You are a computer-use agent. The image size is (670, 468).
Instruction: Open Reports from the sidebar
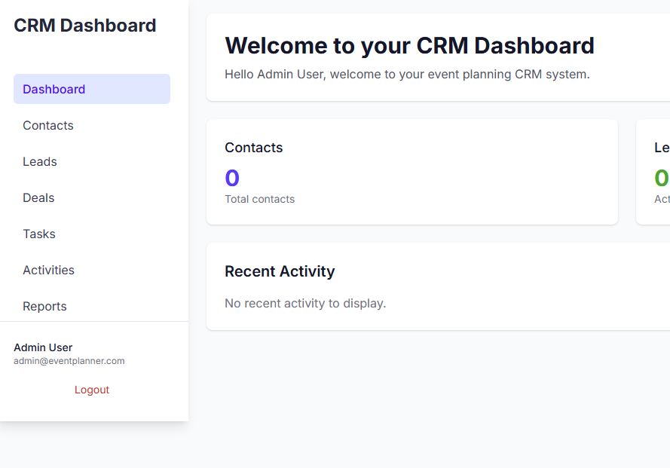click(92, 307)
